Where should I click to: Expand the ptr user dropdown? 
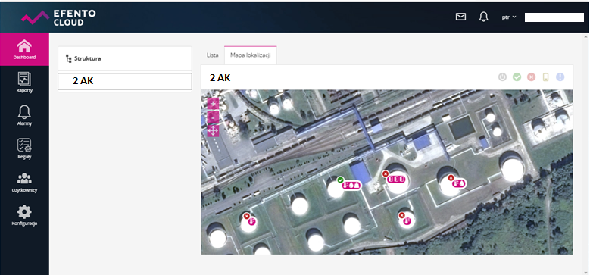tap(509, 17)
